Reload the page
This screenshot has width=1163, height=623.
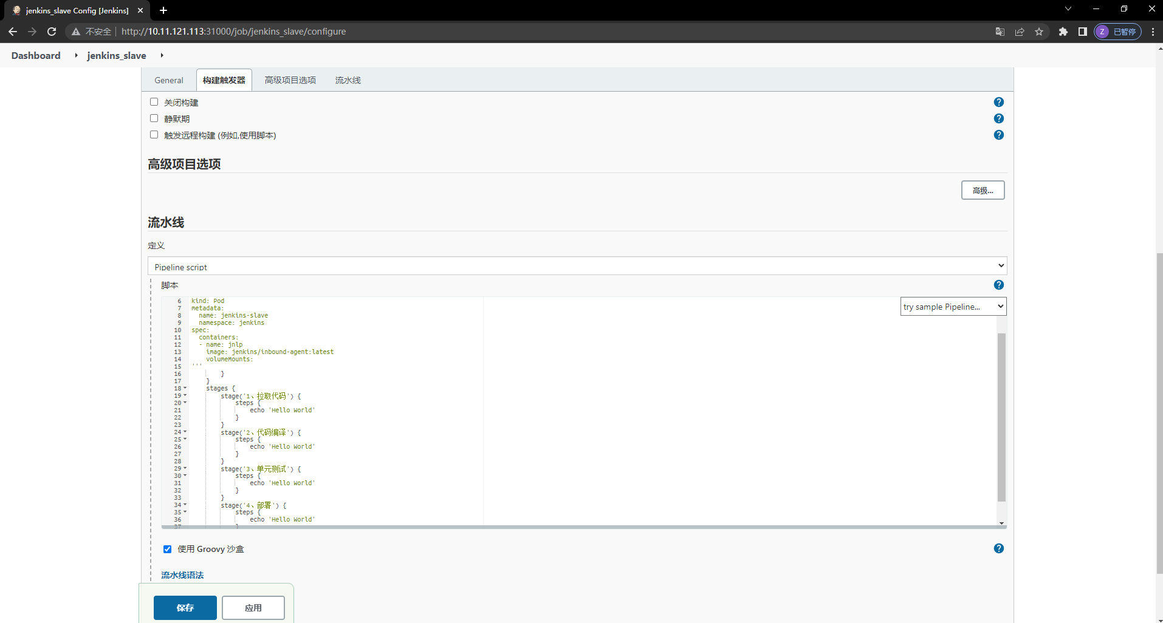[x=52, y=32]
